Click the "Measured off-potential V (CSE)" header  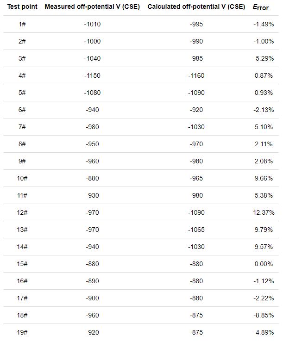click(x=92, y=7)
